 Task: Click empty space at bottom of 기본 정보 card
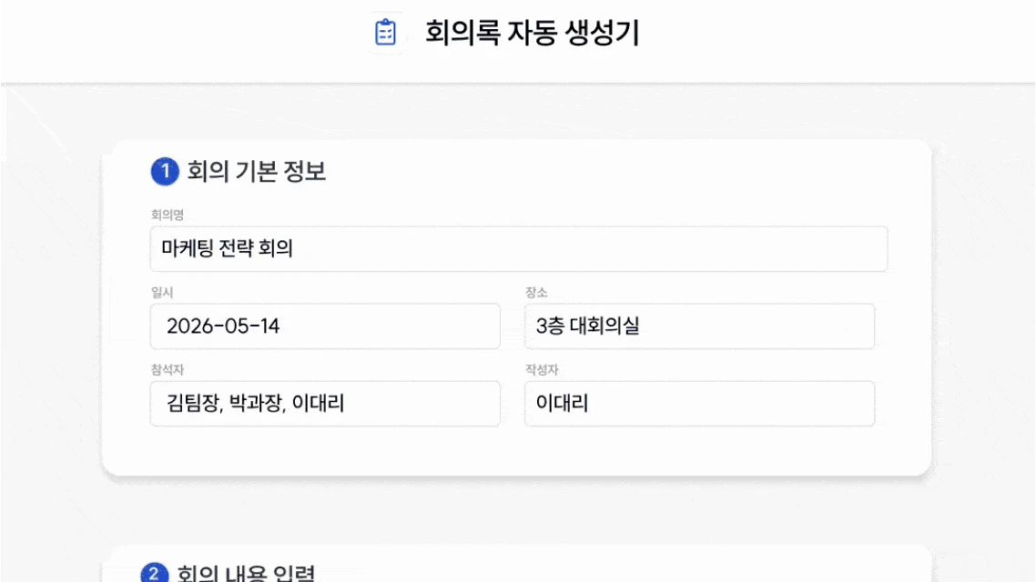tap(517, 451)
